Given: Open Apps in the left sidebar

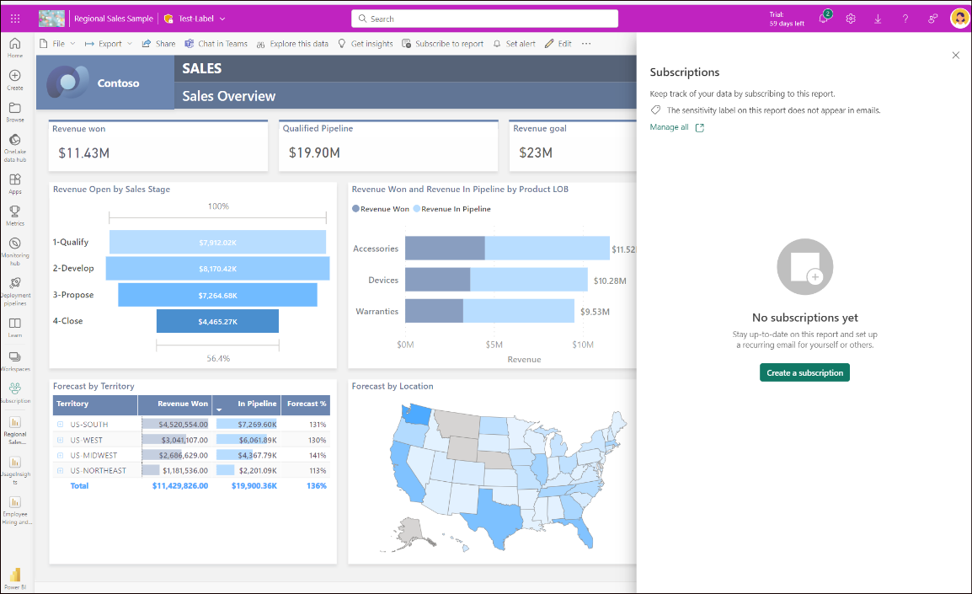Looking at the screenshot, I should 15,184.
